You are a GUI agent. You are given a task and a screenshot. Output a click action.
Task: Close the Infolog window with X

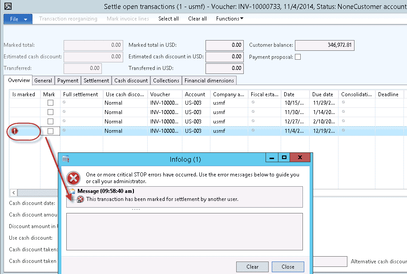(300, 157)
